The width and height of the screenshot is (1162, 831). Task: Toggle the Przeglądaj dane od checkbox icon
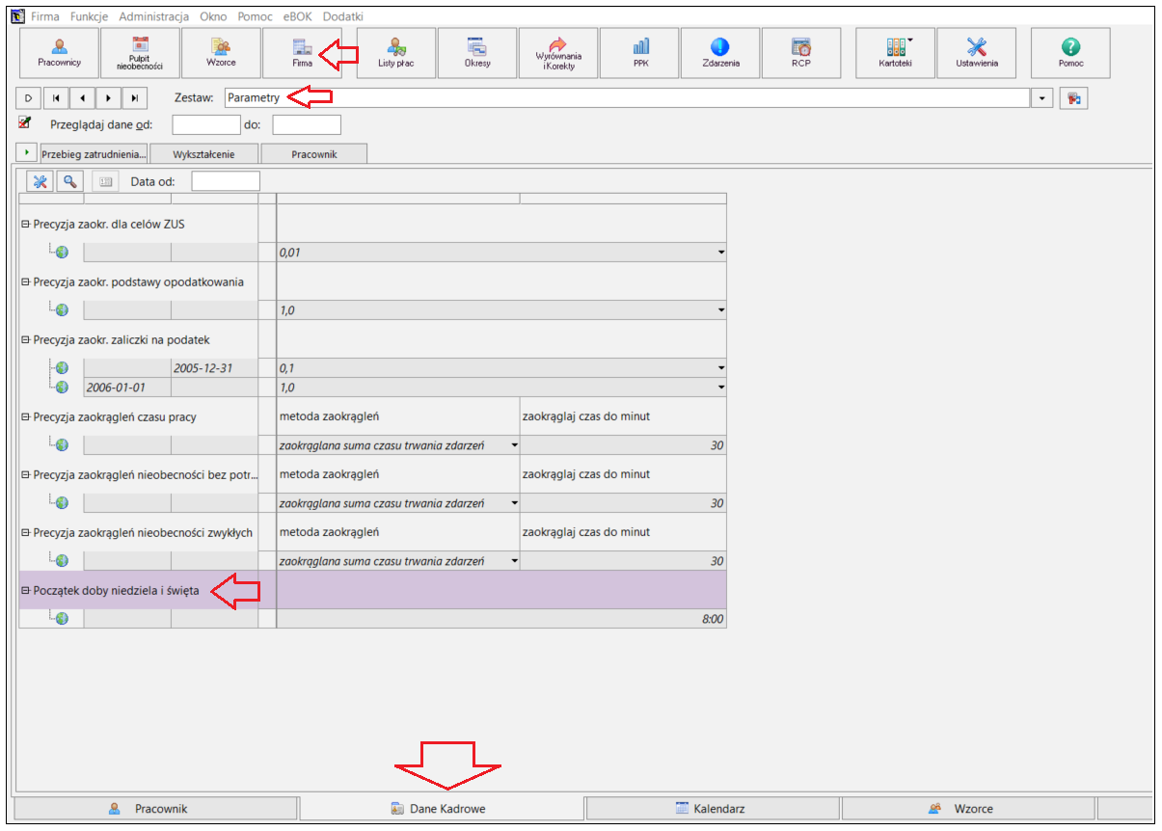coord(25,122)
